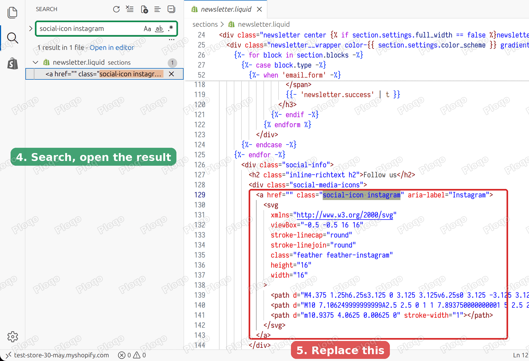This screenshot has height=361, width=529.
Task: Toggle Match Case in the search box
Action: pyautogui.click(x=147, y=28)
